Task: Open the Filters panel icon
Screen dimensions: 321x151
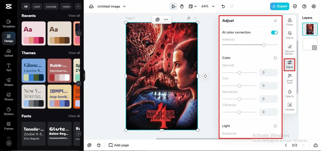Action: (290, 22)
